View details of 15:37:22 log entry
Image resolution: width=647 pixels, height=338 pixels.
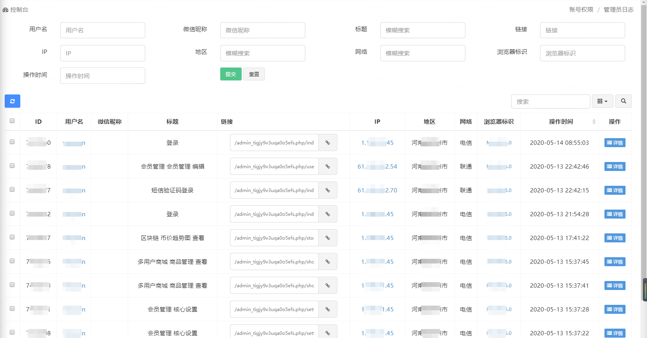[x=615, y=333]
